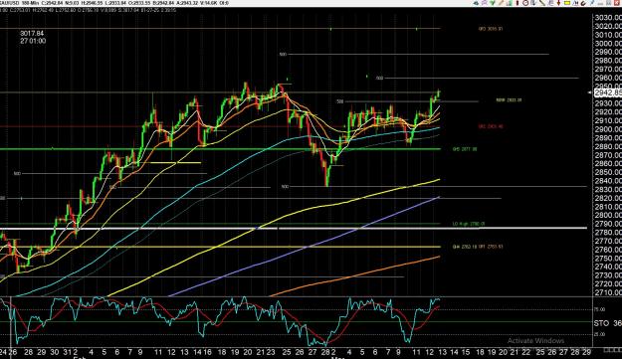The width and height of the screenshot is (622, 359).
Task: Click the green GHS 2877 level label
Action: coord(465,149)
